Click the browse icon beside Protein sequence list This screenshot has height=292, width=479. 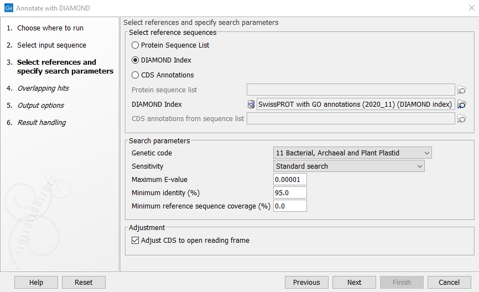462,90
